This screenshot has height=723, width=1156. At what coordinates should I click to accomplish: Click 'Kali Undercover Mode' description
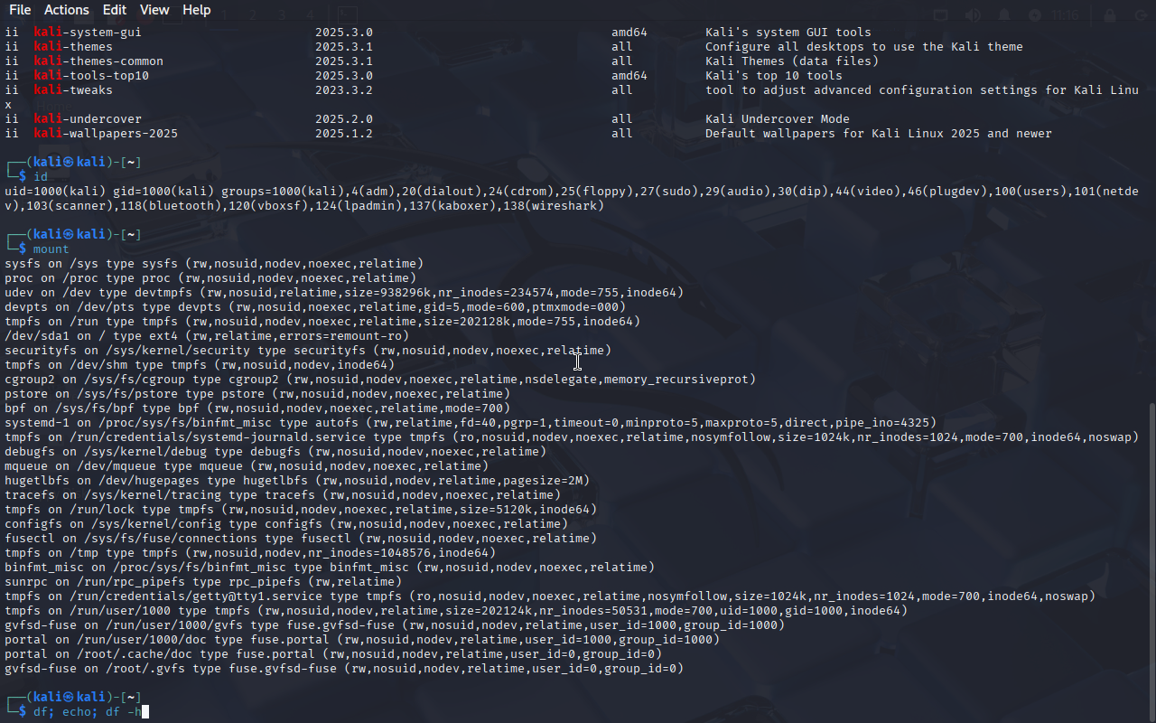pyautogui.click(x=778, y=119)
